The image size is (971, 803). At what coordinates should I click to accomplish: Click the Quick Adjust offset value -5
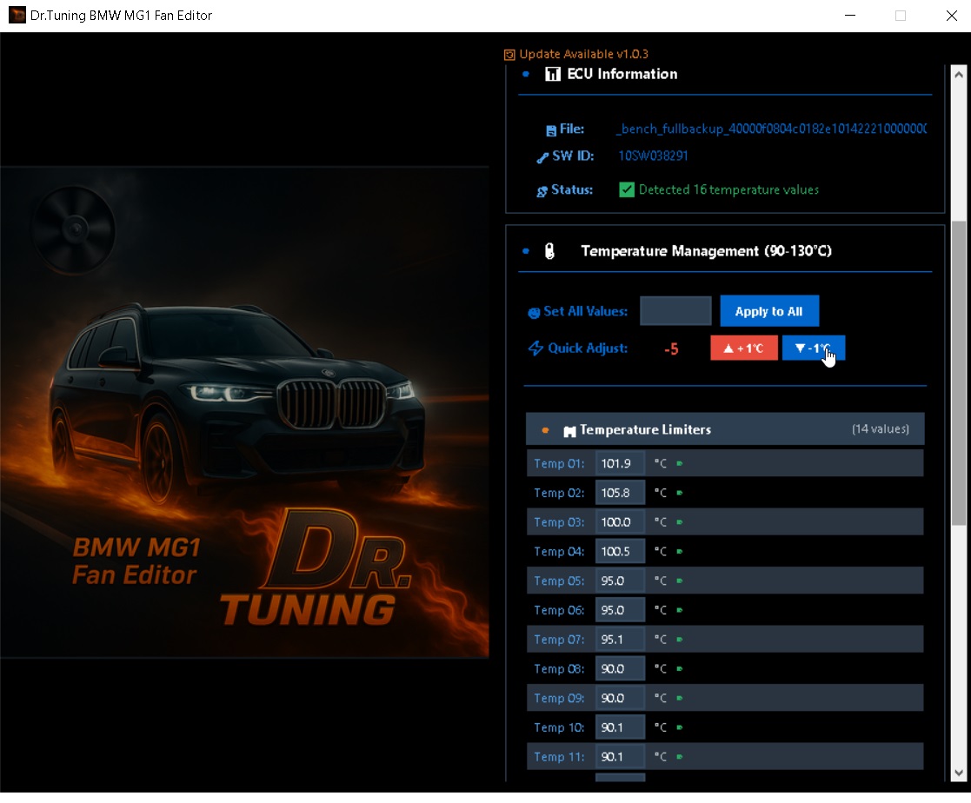pos(671,349)
